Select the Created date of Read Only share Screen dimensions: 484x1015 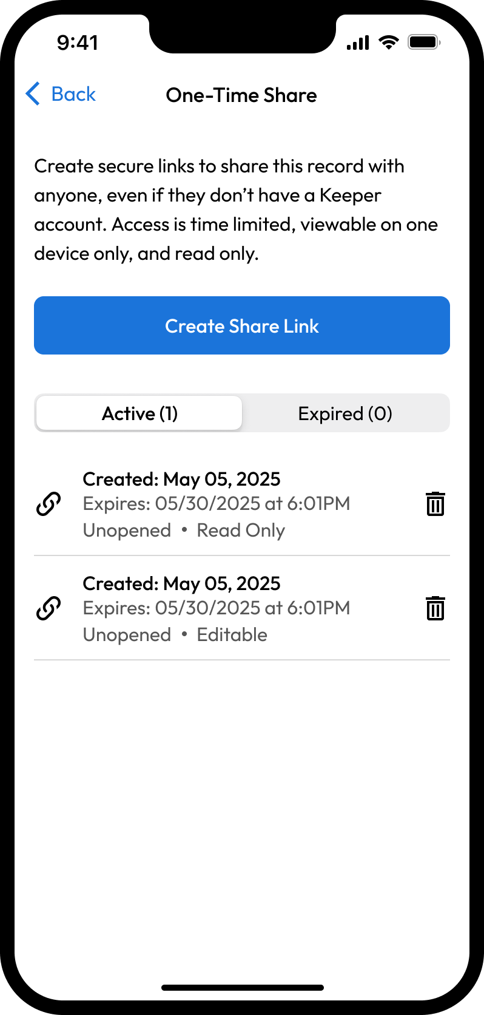coord(181,479)
